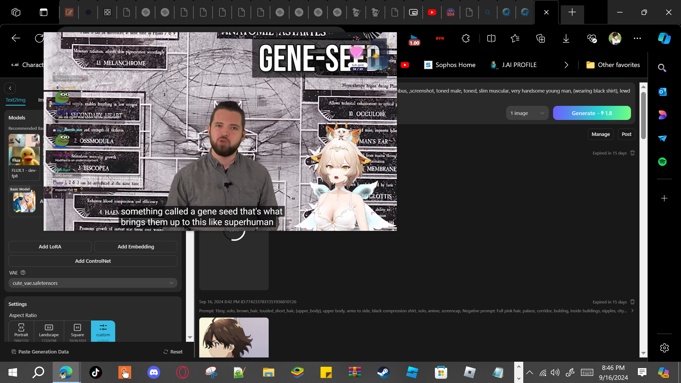Screen dimensions: 681x383
Task: Reset the generation settings
Action: 173,352
